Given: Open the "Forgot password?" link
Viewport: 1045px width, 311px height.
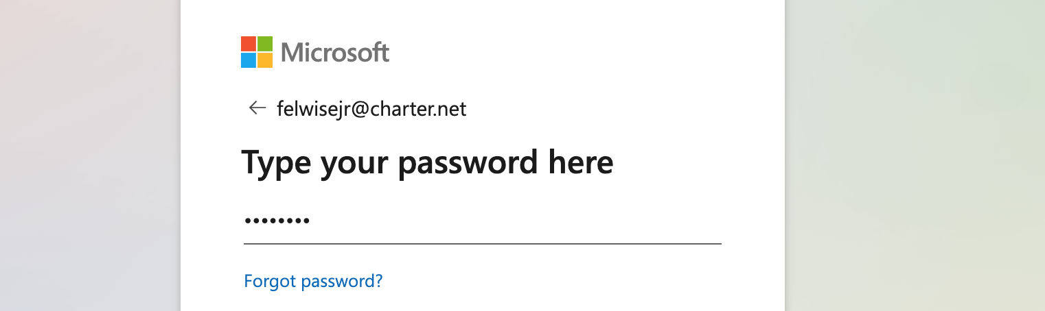Looking at the screenshot, I should [313, 281].
